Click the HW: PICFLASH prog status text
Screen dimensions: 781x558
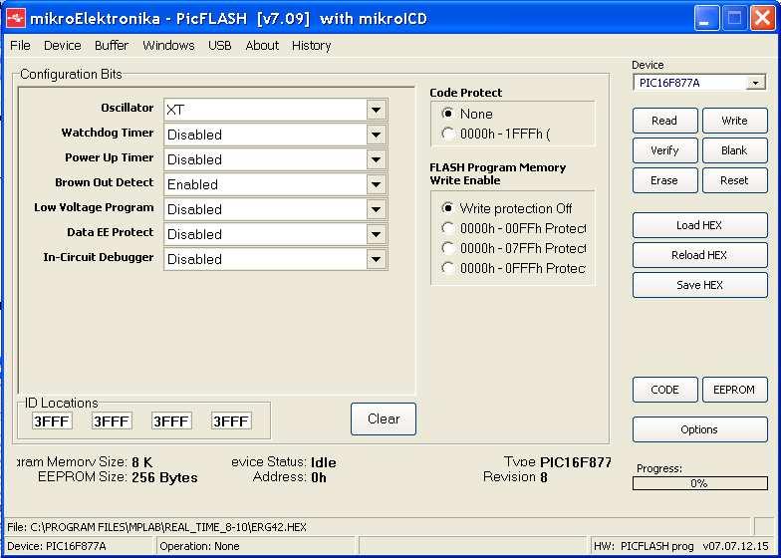tap(681, 546)
